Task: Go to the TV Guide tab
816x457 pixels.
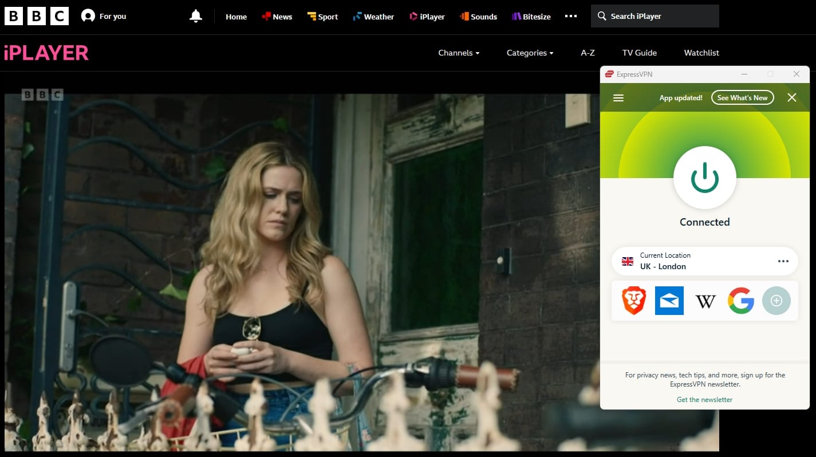Action: coord(640,53)
